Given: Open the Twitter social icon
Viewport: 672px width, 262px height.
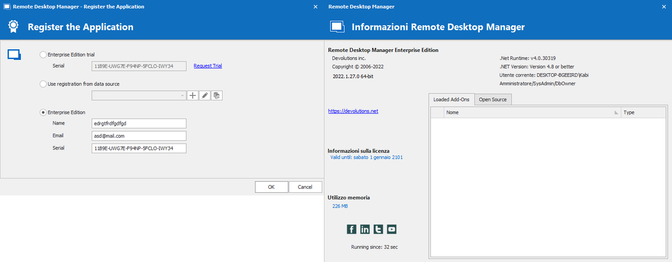Looking at the screenshot, I should pyautogui.click(x=379, y=229).
